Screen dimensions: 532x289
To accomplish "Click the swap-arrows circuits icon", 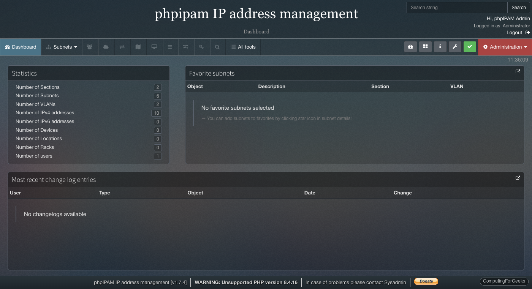I will pos(122,47).
